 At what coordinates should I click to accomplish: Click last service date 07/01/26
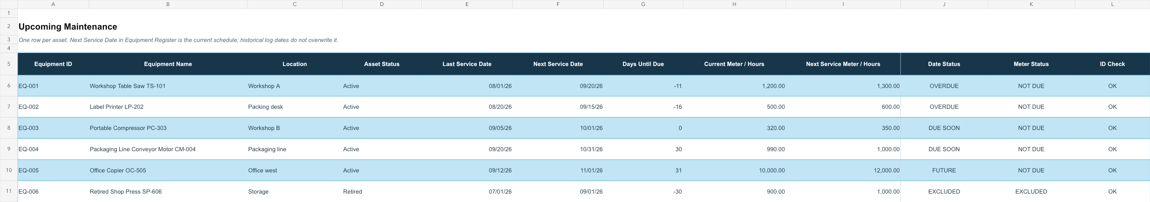tap(467, 191)
